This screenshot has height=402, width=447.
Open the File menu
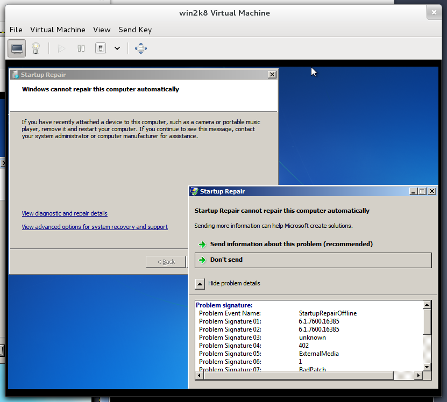click(16, 30)
